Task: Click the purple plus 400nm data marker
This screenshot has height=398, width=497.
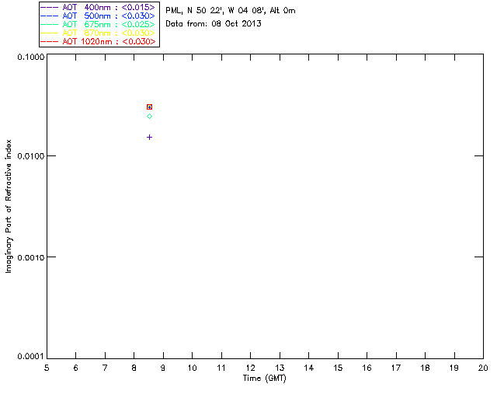Action: point(149,137)
